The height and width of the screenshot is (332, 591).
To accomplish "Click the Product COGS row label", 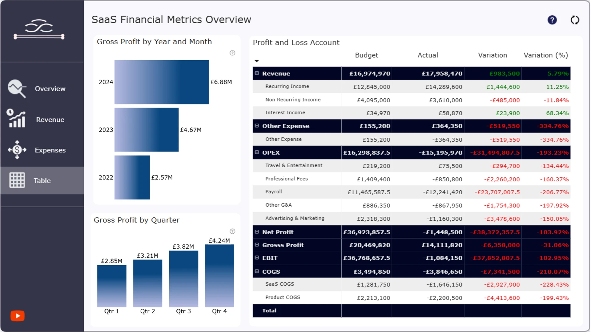I will [283, 297].
